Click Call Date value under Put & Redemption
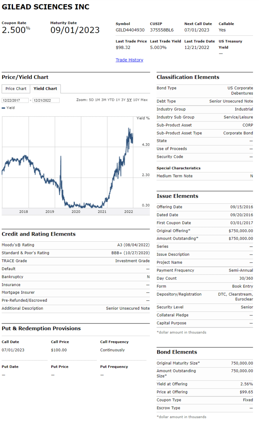Screen dimensions: 259x429 click(x=13, y=350)
